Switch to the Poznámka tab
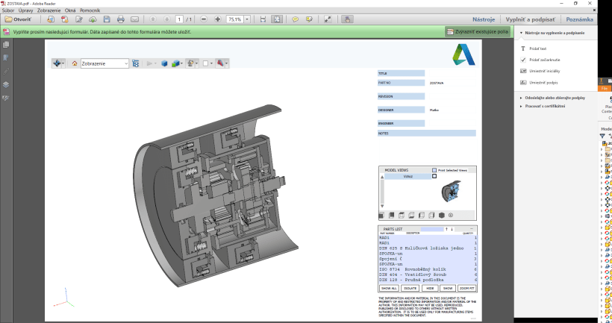612x323 pixels. click(580, 19)
